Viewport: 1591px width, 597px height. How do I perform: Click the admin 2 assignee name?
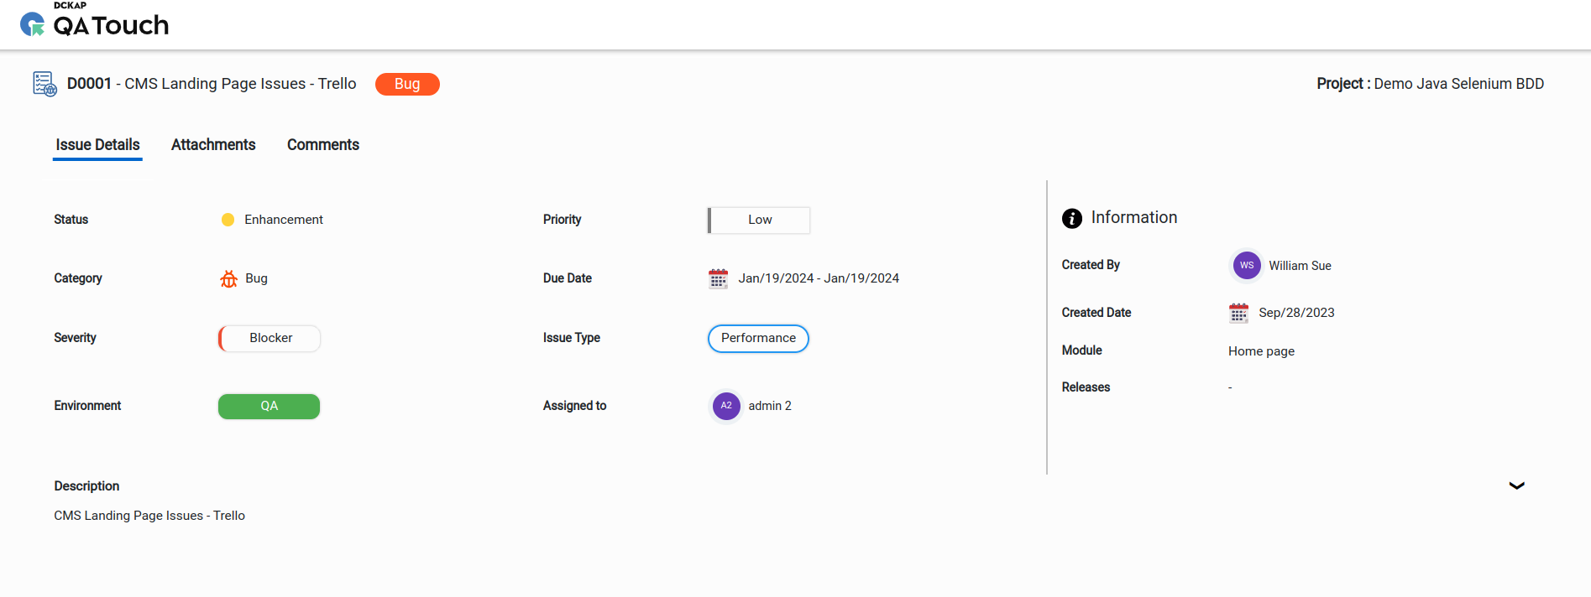(770, 406)
